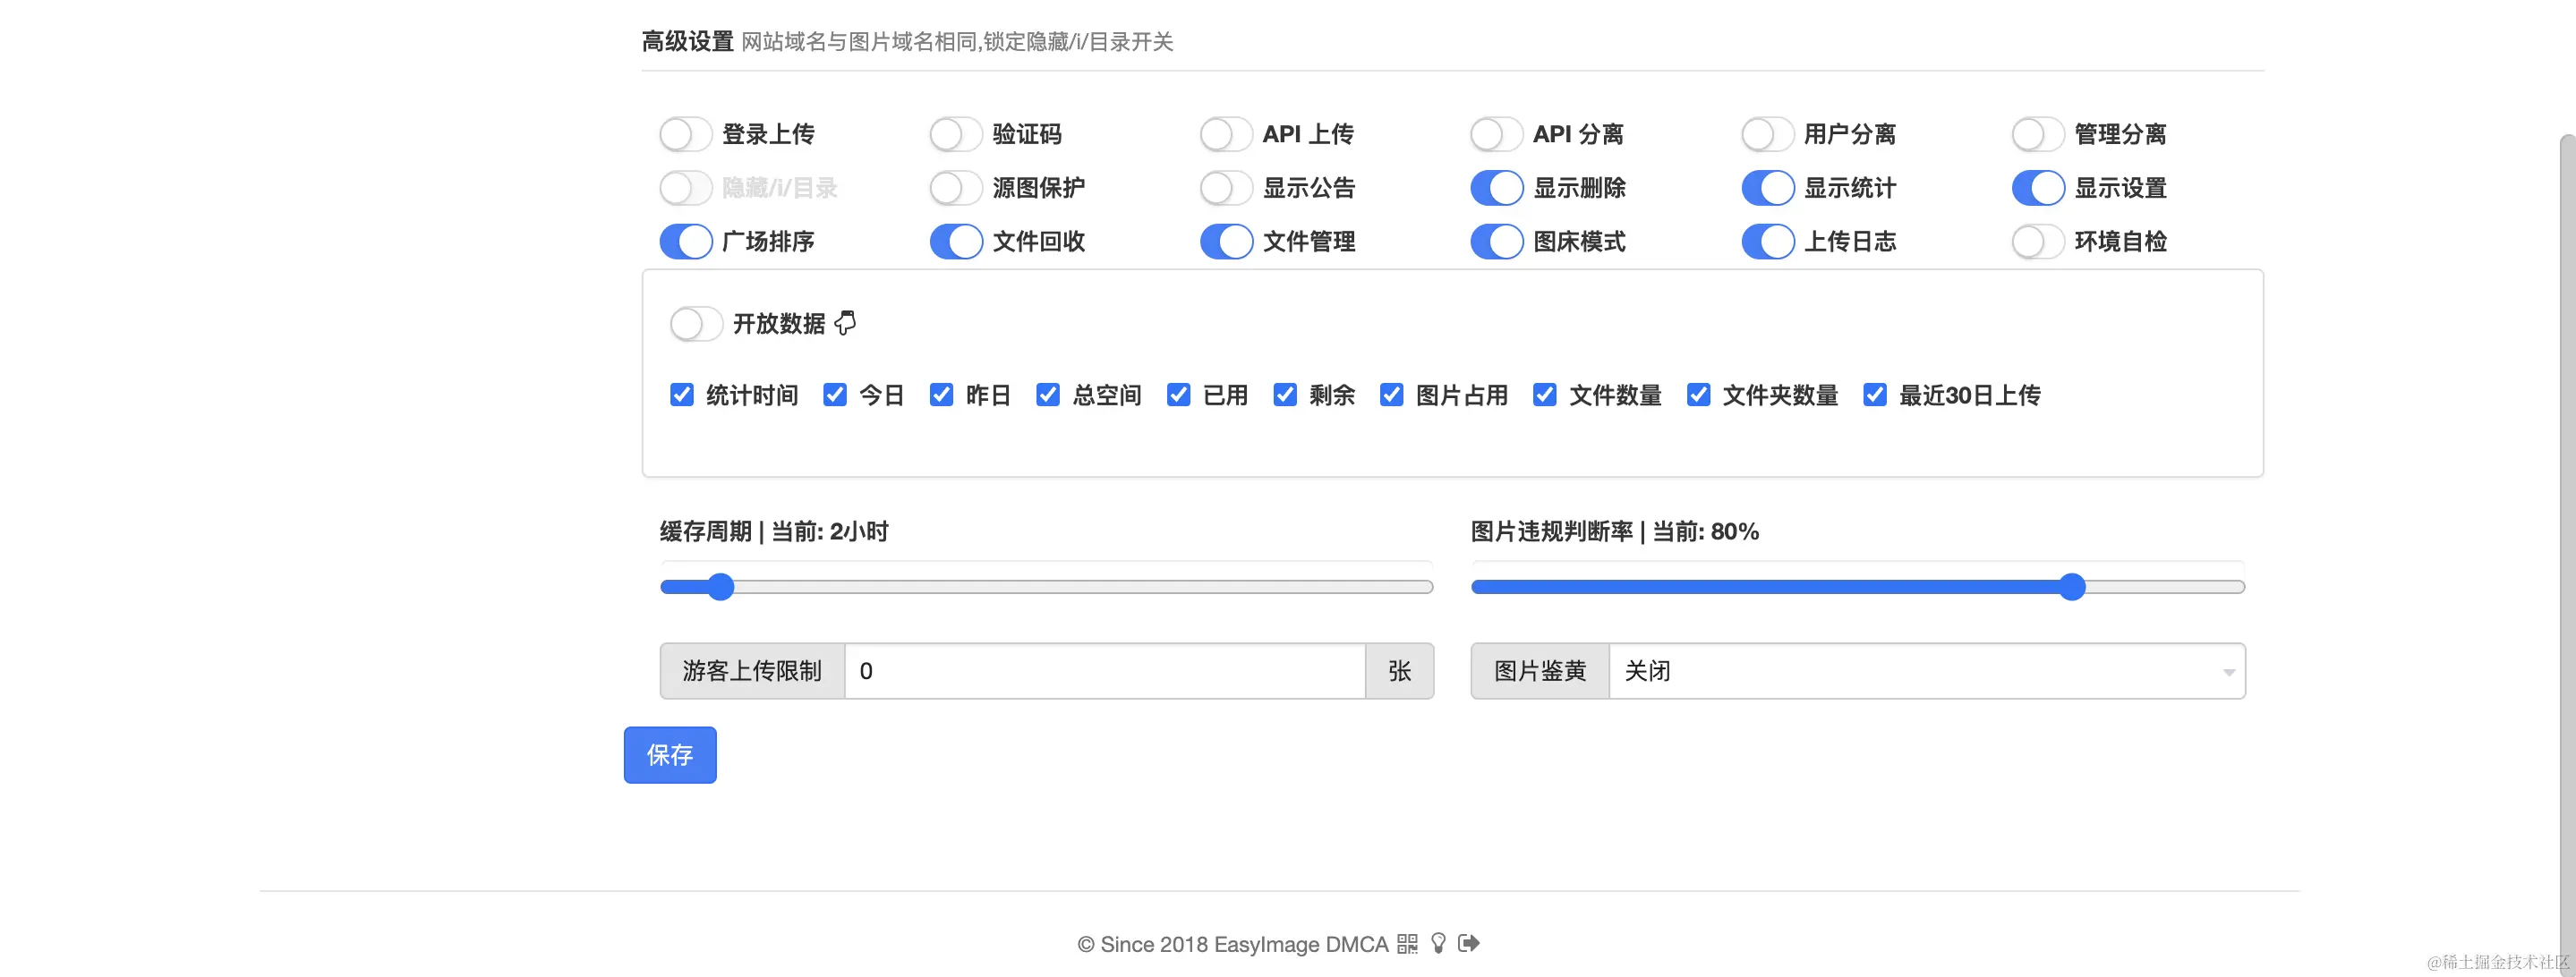Open the 图片鉴黄 dropdown

(x=1926, y=671)
